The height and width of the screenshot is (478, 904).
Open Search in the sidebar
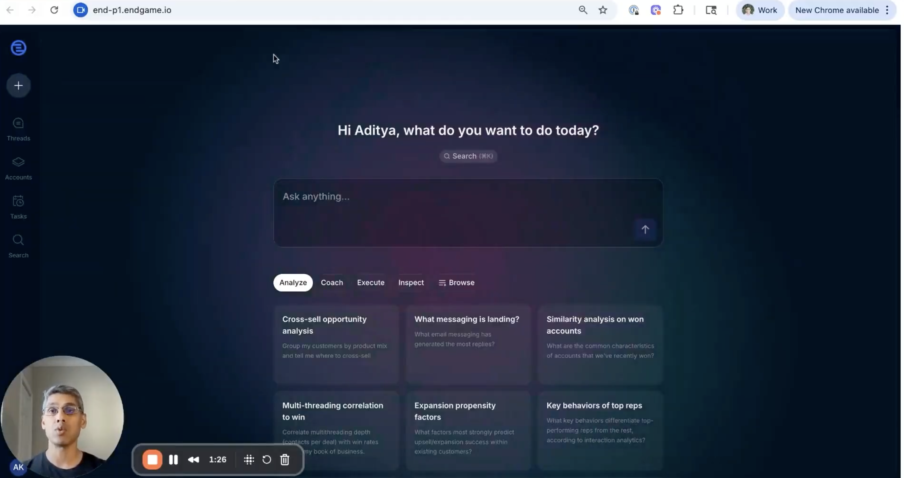(18, 246)
